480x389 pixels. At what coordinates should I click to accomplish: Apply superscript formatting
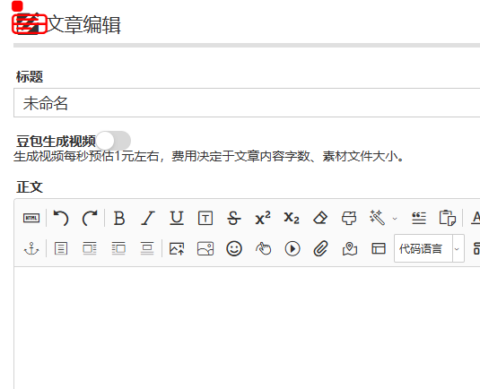coord(263,218)
